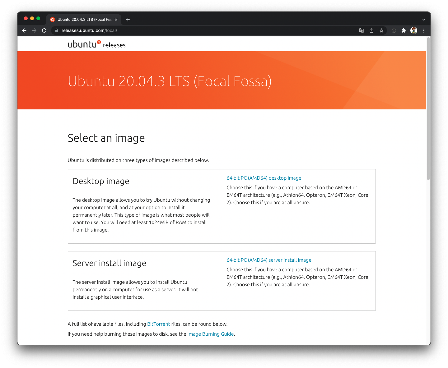This screenshot has height=368, width=448.
Task: Click 'Ubuntu 20.04.3 LTS (Focal Fossa)' banner title
Action: [170, 81]
